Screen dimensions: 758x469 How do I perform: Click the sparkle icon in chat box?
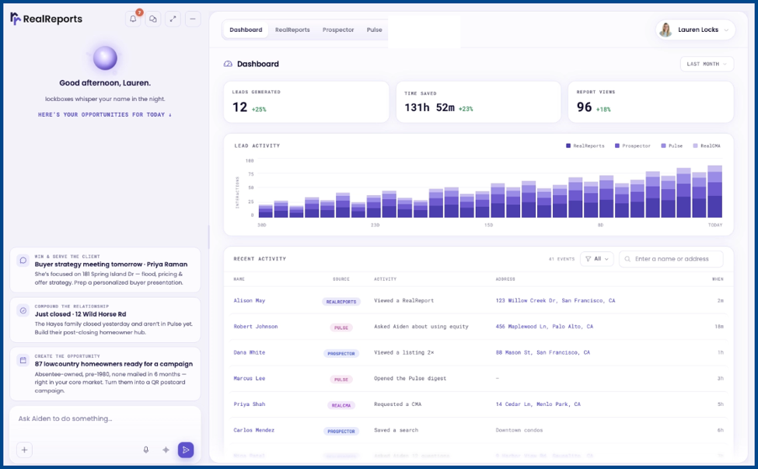click(166, 450)
